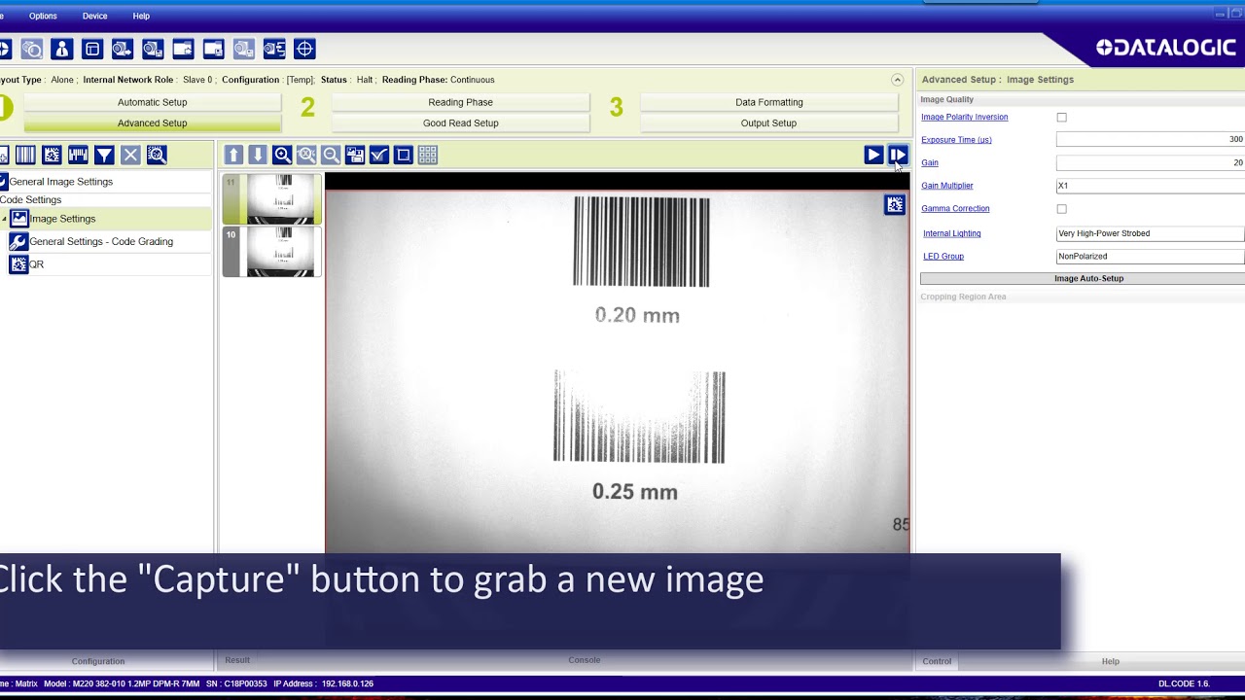Click the folder with arrow icon in the top toolbar
This screenshot has height=700, width=1245.
tap(183, 49)
